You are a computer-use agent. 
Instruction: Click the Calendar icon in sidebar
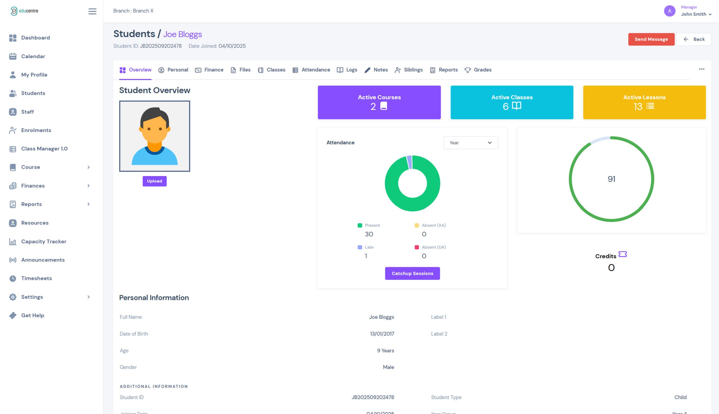[13, 56]
